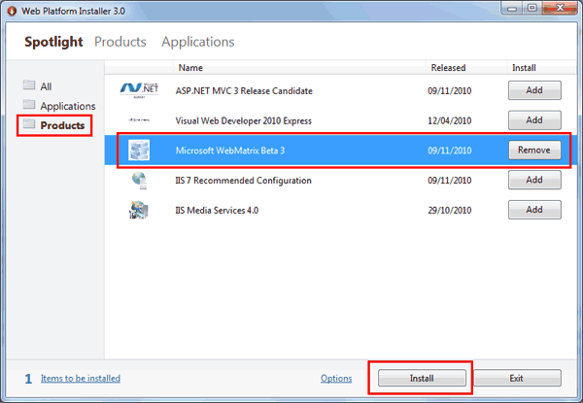This screenshot has width=583, height=403.
Task: Click the Exit button
Action: [x=517, y=378]
